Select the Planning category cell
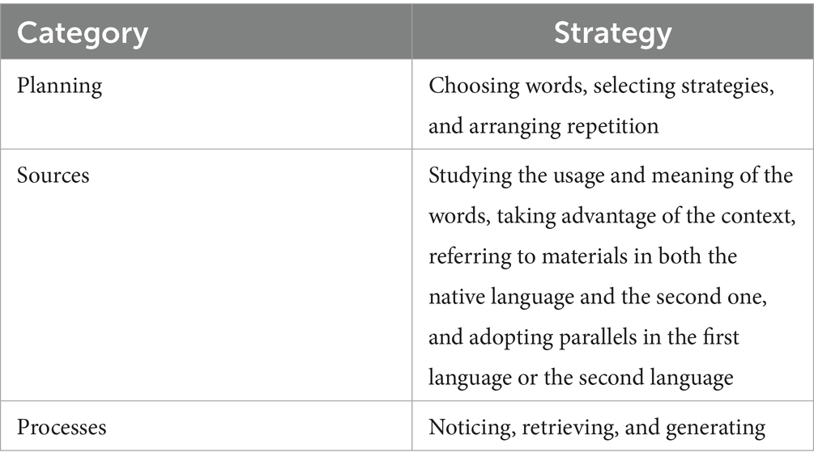The width and height of the screenshot is (814, 465). click(60, 87)
